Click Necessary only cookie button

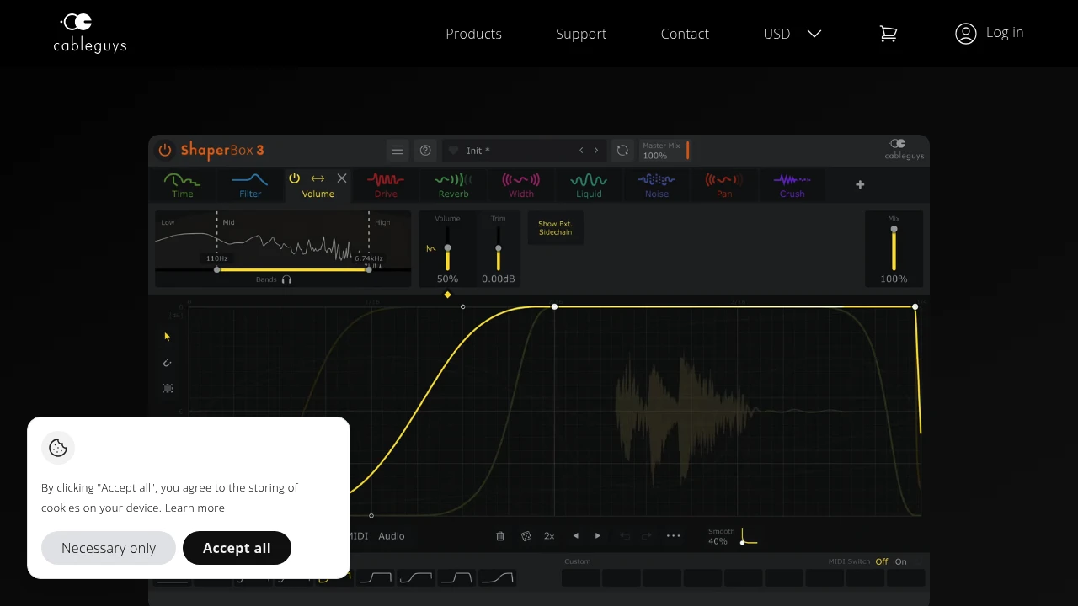point(109,548)
